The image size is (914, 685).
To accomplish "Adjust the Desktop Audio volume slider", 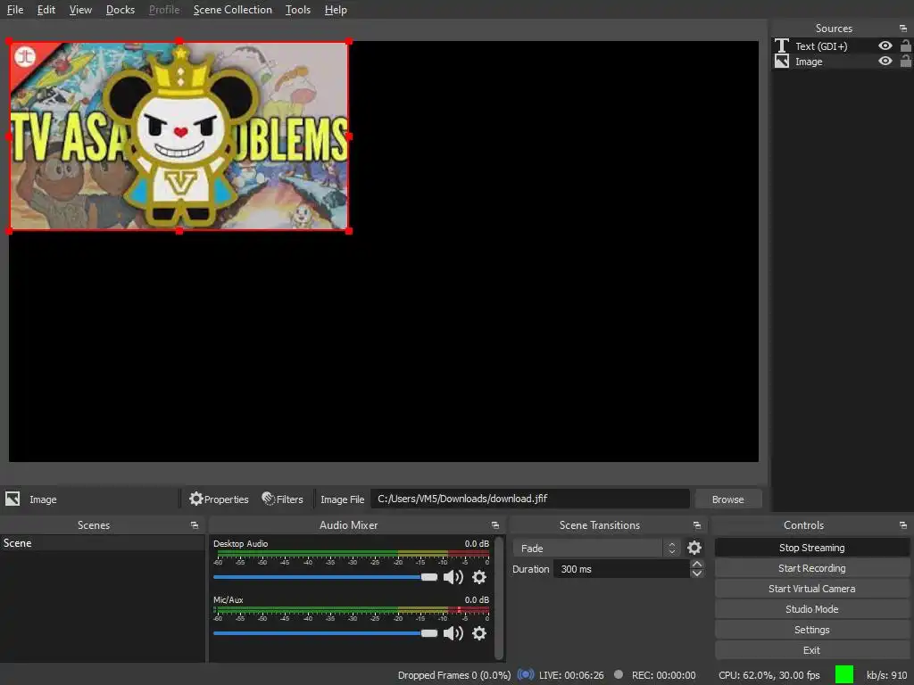I will pos(325,577).
